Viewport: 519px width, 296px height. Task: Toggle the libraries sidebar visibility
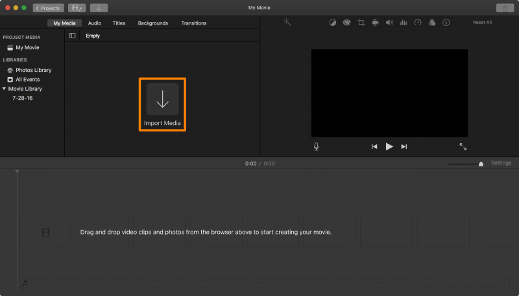[x=72, y=36]
